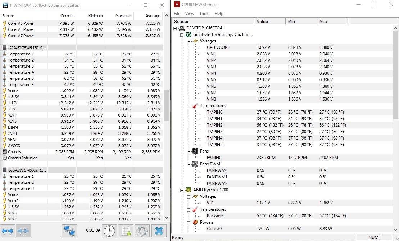
Task: Click the HWiNFO64 vertical scrollbar thumb
Action: click(167, 105)
